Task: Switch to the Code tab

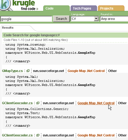Action: click(x=56, y=8)
